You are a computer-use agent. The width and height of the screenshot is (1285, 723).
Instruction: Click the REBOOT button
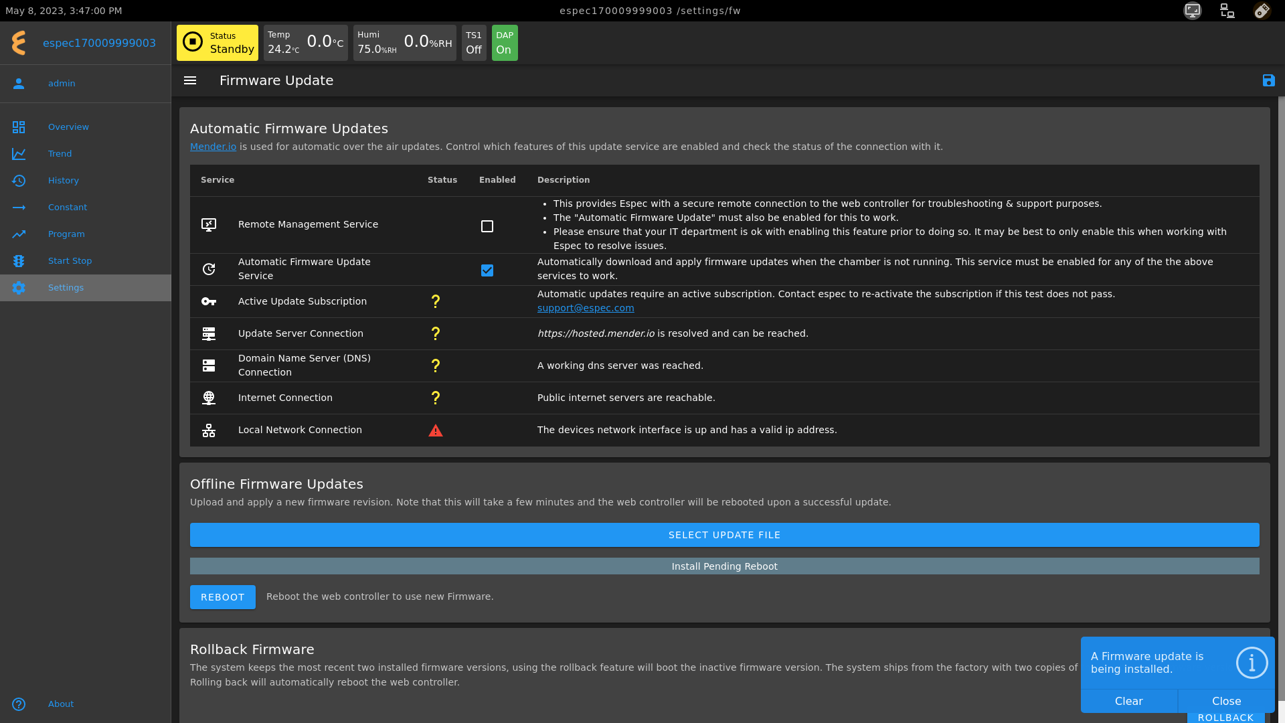tap(222, 597)
